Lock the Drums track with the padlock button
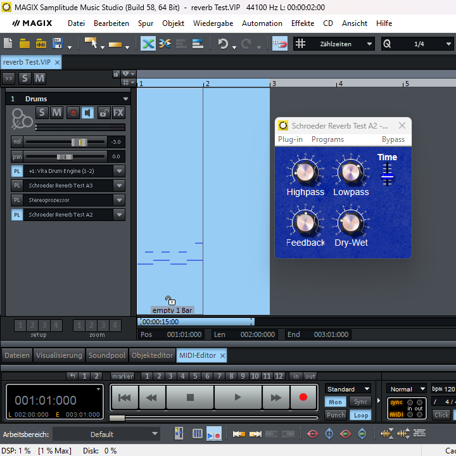456x456 pixels. tap(104, 113)
